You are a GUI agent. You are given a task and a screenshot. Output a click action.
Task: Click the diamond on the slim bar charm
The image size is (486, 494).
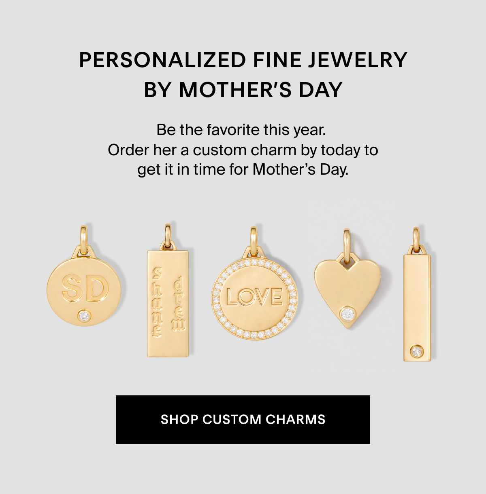click(x=416, y=351)
